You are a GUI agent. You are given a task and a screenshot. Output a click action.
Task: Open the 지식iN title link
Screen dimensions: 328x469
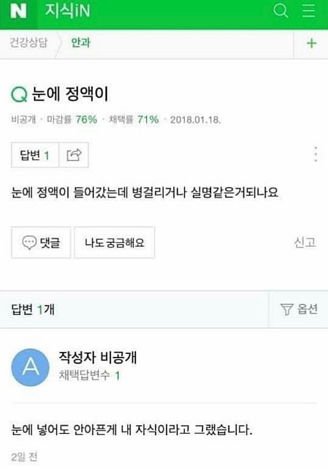[67, 11]
